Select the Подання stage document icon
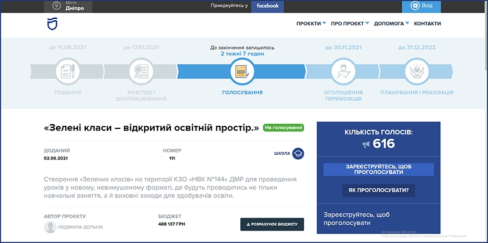Screen dimensions: 488x243 (67, 72)
